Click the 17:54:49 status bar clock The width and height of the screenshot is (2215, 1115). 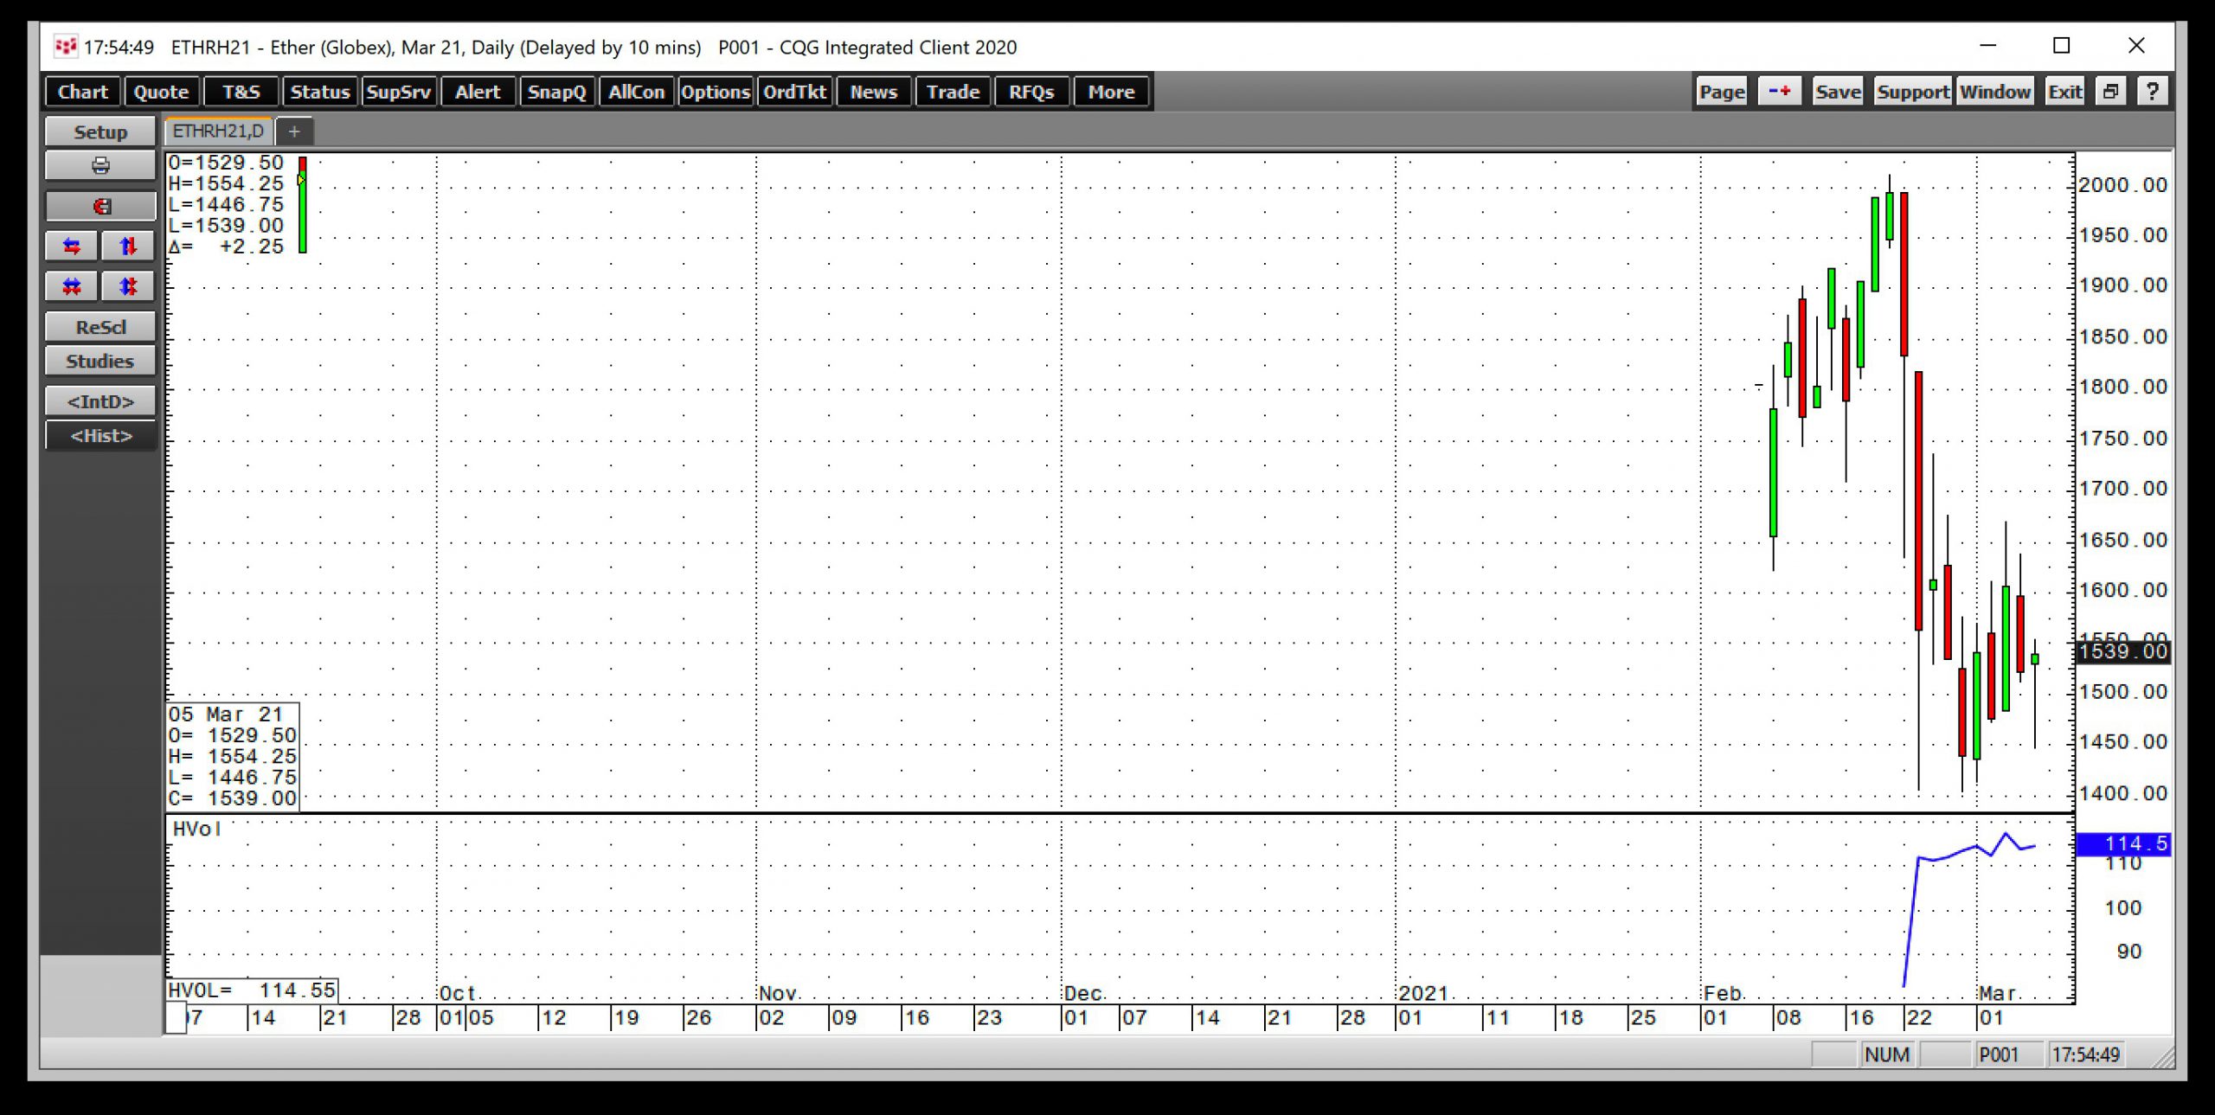point(2085,1054)
